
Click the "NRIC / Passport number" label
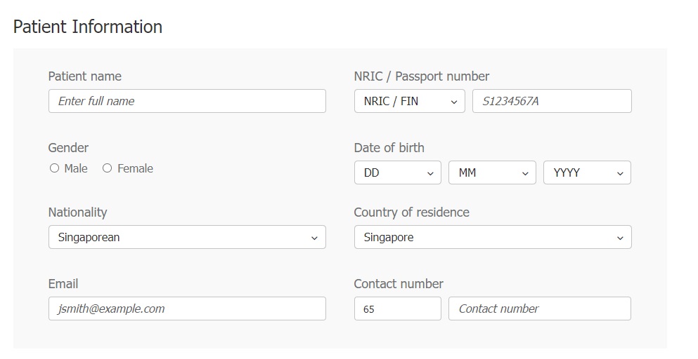422,76
